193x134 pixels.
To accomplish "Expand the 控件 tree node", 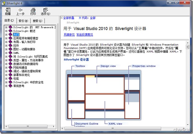I will point(6,46).
